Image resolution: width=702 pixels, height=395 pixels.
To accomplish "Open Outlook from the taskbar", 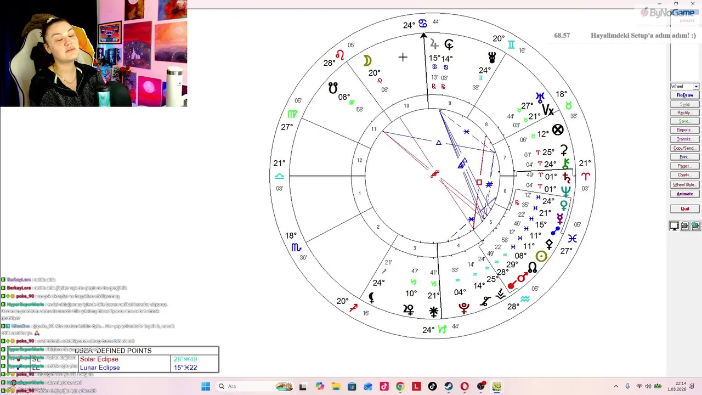I will tap(368, 386).
